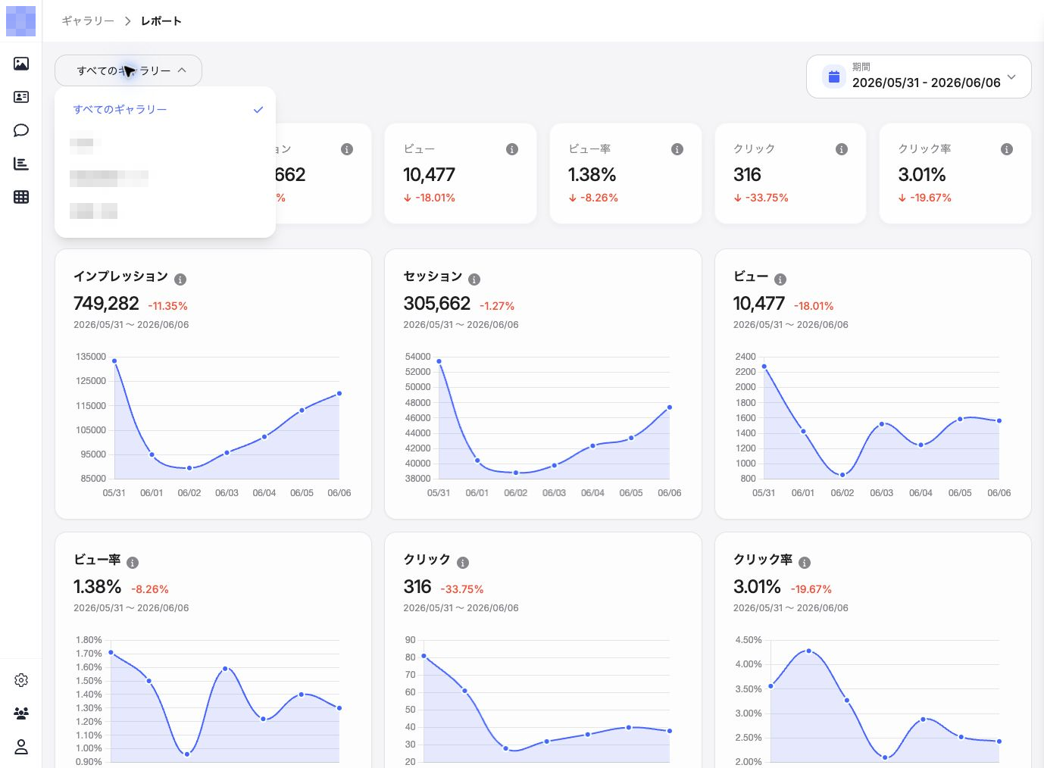
Task: Open the chat bubble sidebar icon
Action: (21, 130)
